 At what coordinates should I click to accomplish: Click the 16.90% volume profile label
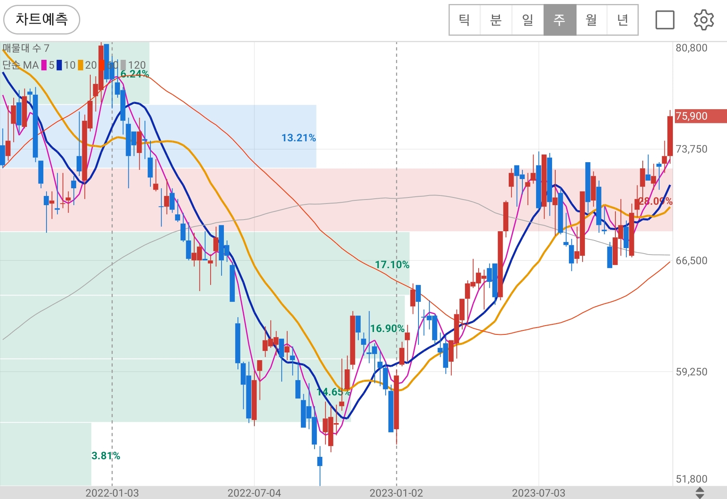[x=387, y=328]
